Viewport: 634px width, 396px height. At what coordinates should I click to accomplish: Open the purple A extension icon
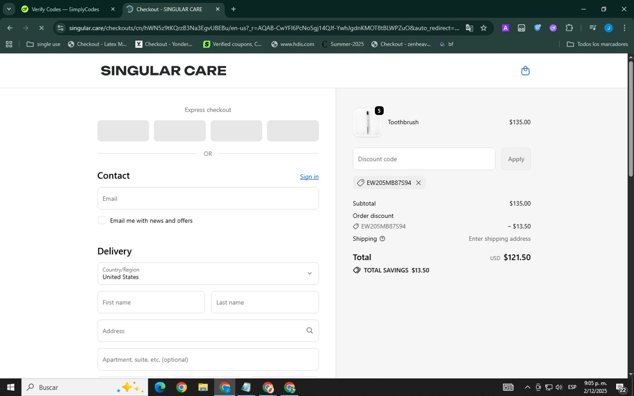tap(506, 28)
